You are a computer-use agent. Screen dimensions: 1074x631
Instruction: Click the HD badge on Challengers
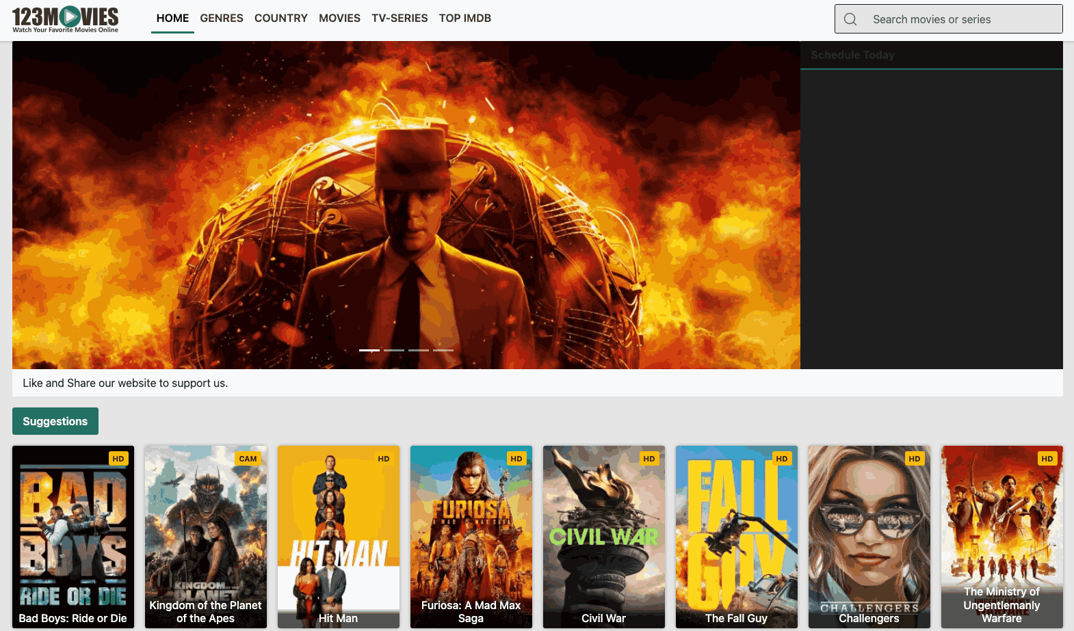(915, 459)
